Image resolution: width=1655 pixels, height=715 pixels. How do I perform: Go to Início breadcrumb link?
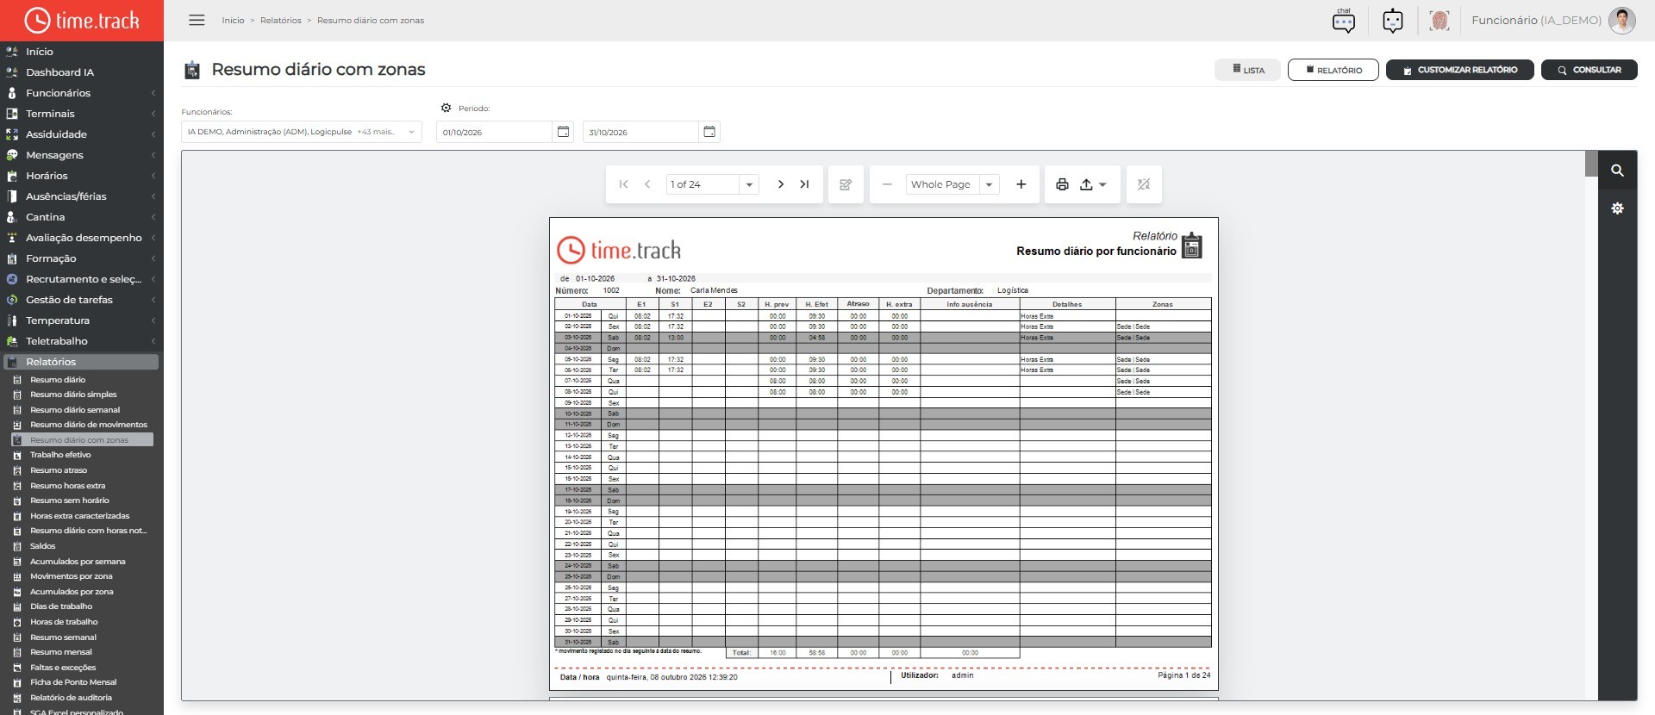(x=233, y=21)
